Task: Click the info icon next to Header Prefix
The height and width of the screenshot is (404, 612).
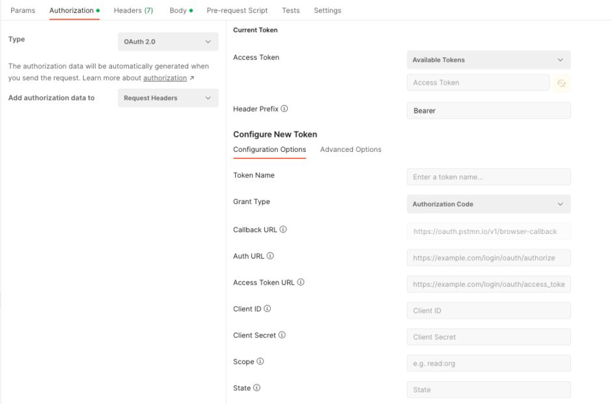Action: [285, 109]
